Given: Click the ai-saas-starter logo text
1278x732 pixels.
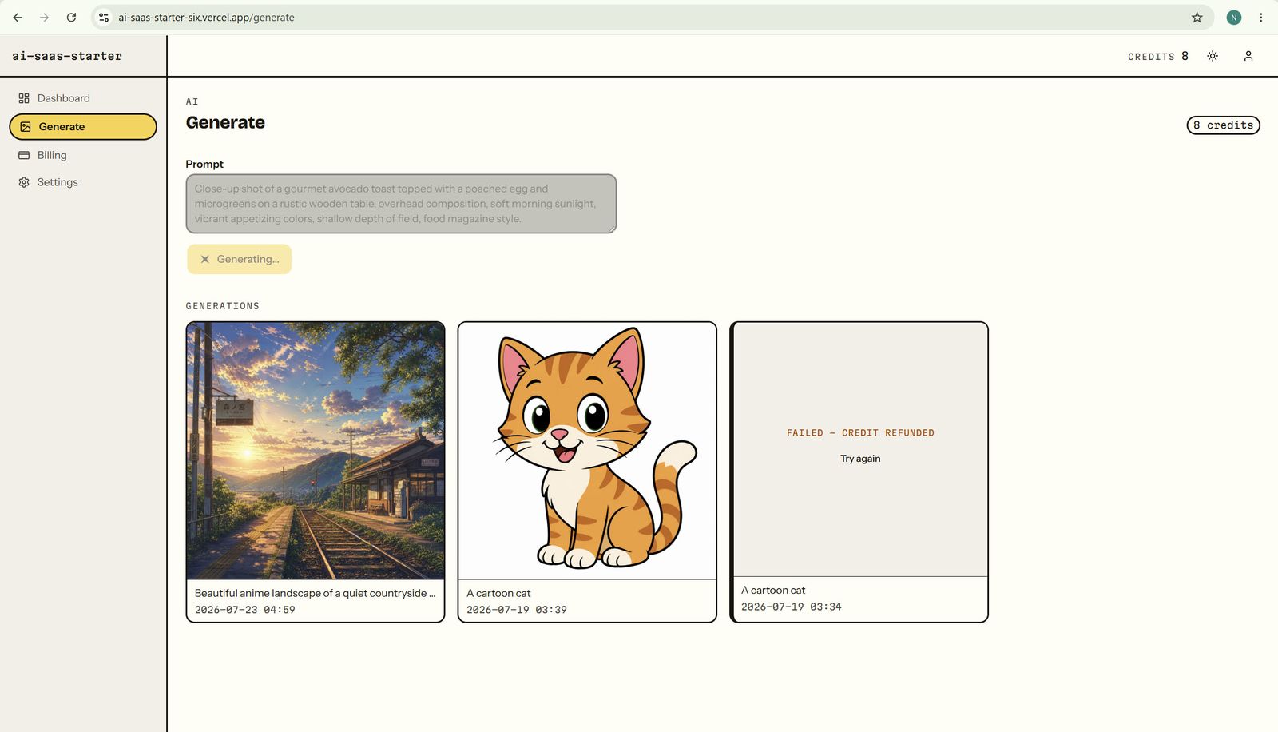Looking at the screenshot, I should [67, 56].
